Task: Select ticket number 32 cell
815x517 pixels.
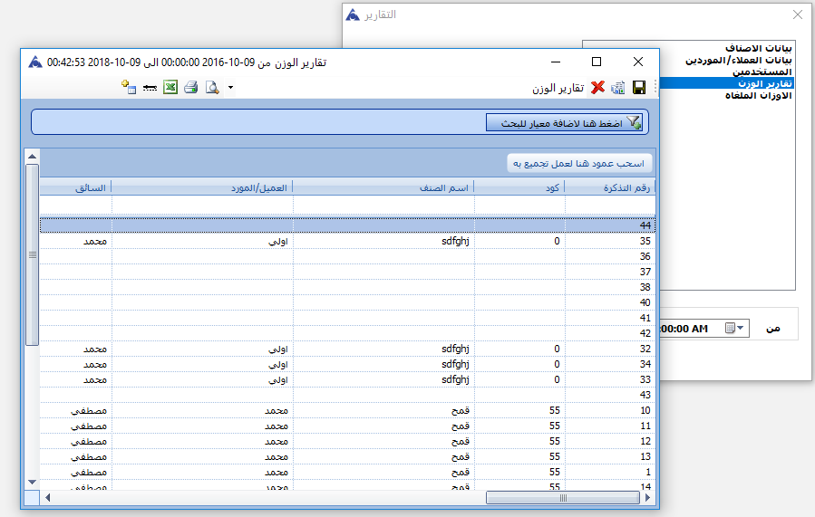Action: (x=610, y=349)
